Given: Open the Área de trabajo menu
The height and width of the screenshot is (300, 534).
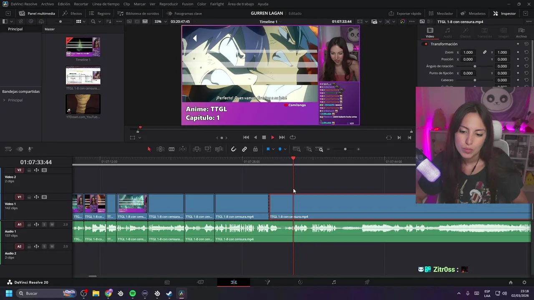Looking at the screenshot, I should point(241,4).
